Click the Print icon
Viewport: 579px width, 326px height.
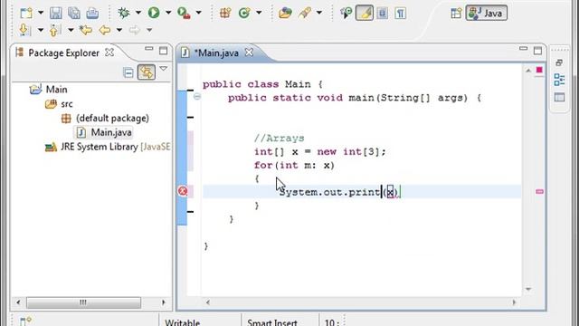[x=92, y=14]
